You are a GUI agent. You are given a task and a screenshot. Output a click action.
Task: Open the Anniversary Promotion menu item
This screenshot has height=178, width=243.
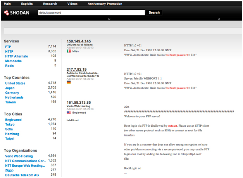pyautogui.click(x=105, y=4)
